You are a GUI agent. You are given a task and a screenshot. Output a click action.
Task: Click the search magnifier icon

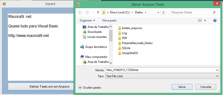click(x=214, y=12)
